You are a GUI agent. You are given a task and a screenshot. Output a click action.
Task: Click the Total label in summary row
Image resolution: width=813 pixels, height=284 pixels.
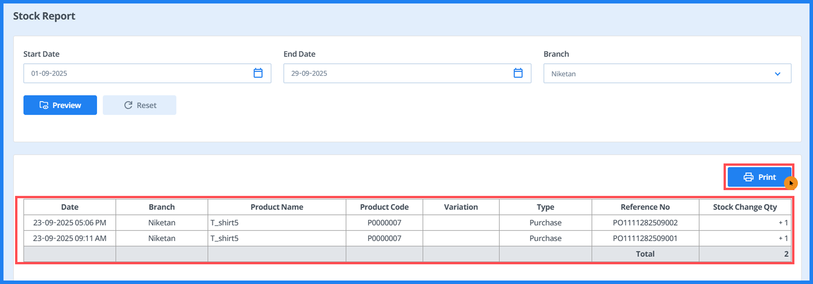coord(645,254)
